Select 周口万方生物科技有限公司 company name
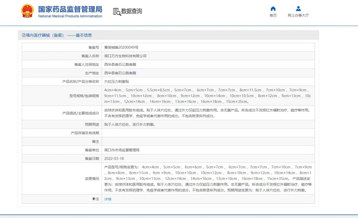 (125, 56)
